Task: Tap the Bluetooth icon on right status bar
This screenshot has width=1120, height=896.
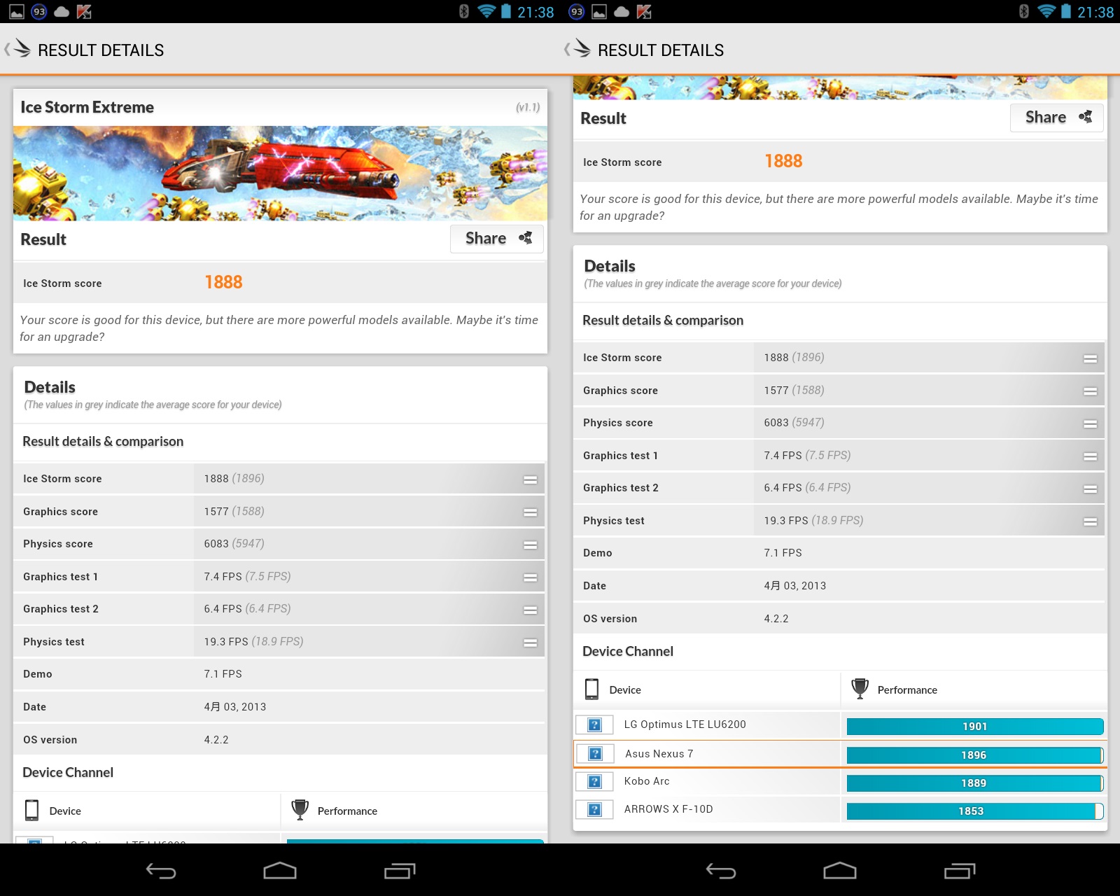Action: tap(1023, 11)
